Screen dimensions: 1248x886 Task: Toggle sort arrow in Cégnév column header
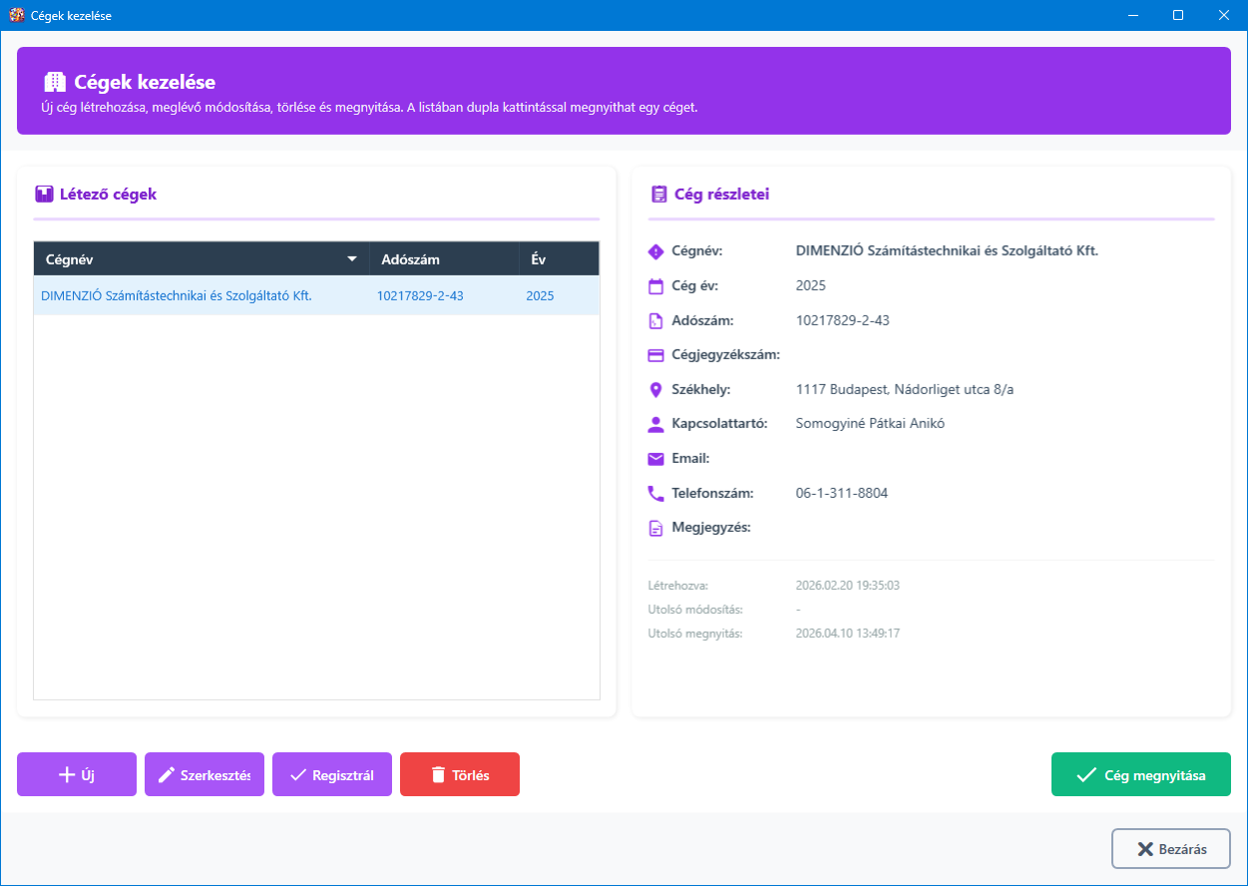pyautogui.click(x=351, y=259)
